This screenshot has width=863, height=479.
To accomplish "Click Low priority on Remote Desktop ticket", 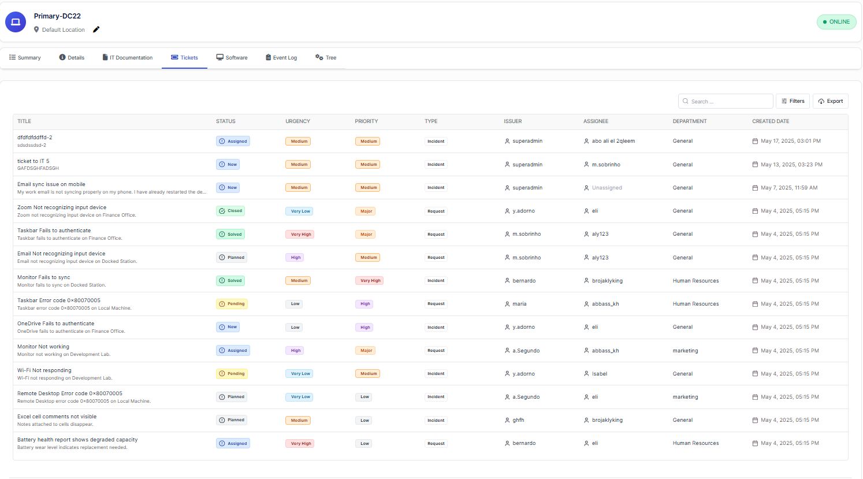I will [x=363, y=397].
